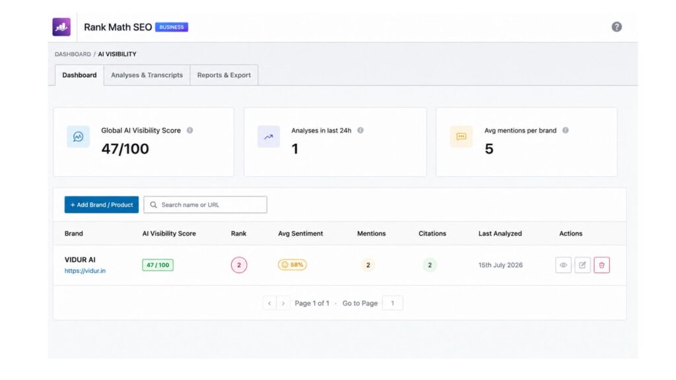Click the 58% sentiment badge
The height and width of the screenshot is (380, 676).
[x=292, y=265]
